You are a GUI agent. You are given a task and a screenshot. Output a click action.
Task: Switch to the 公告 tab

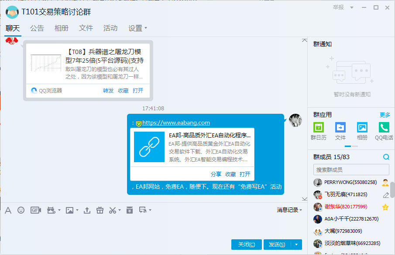pyautogui.click(x=37, y=28)
